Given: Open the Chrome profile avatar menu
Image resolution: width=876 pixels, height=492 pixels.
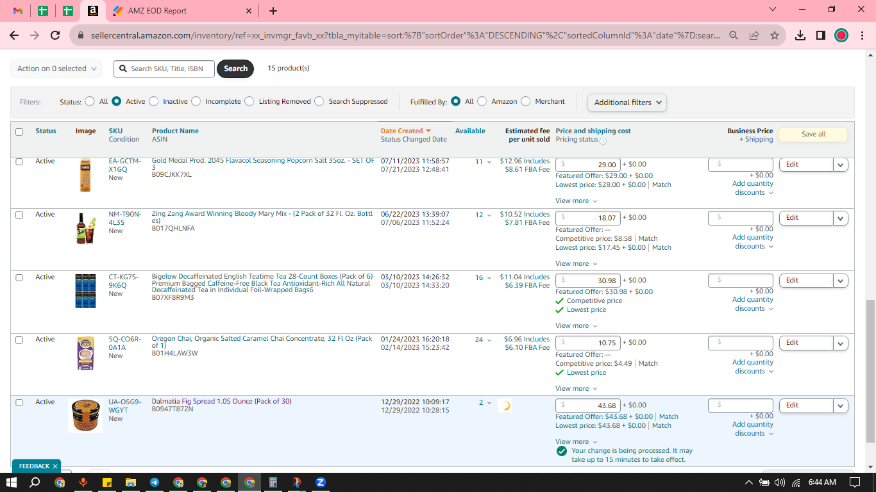Looking at the screenshot, I should click(841, 36).
